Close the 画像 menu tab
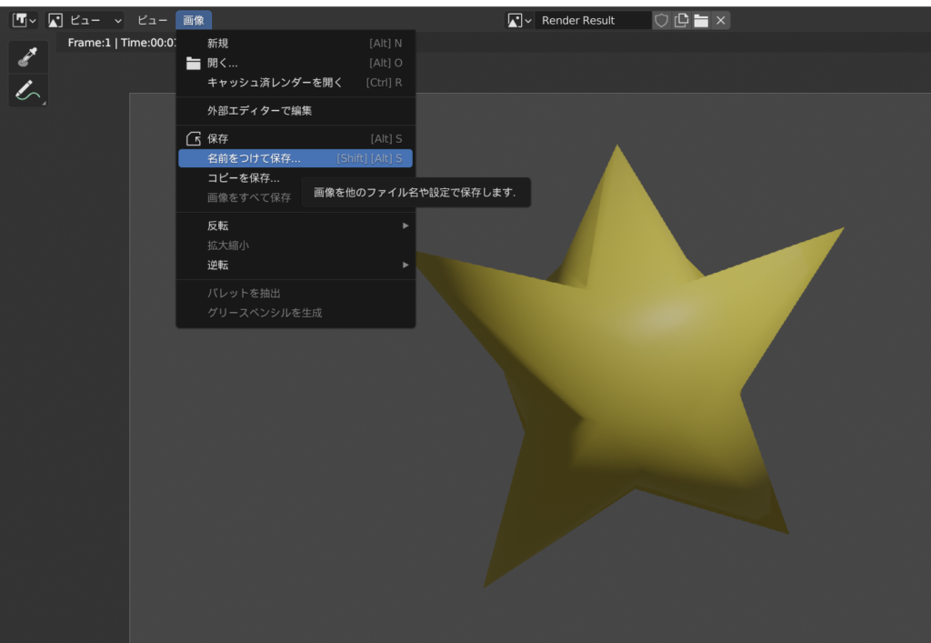Image resolution: width=931 pixels, height=643 pixels. [194, 20]
